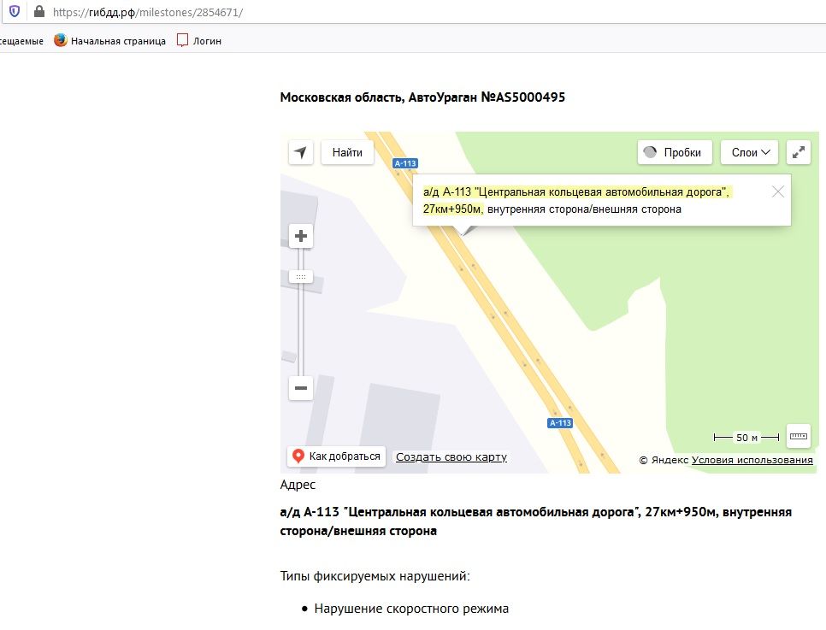Click Как добраться directions button
Viewport: 826px width, 630px height.
[x=336, y=456]
